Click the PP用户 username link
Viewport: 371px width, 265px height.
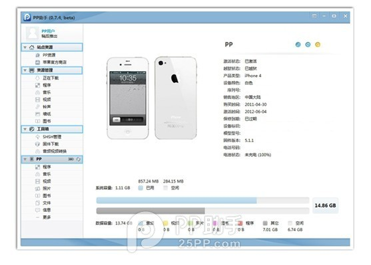pyautogui.click(x=48, y=31)
